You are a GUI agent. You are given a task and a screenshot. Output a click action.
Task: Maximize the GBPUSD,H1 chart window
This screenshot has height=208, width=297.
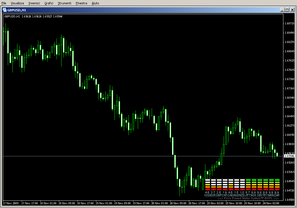[287, 10]
